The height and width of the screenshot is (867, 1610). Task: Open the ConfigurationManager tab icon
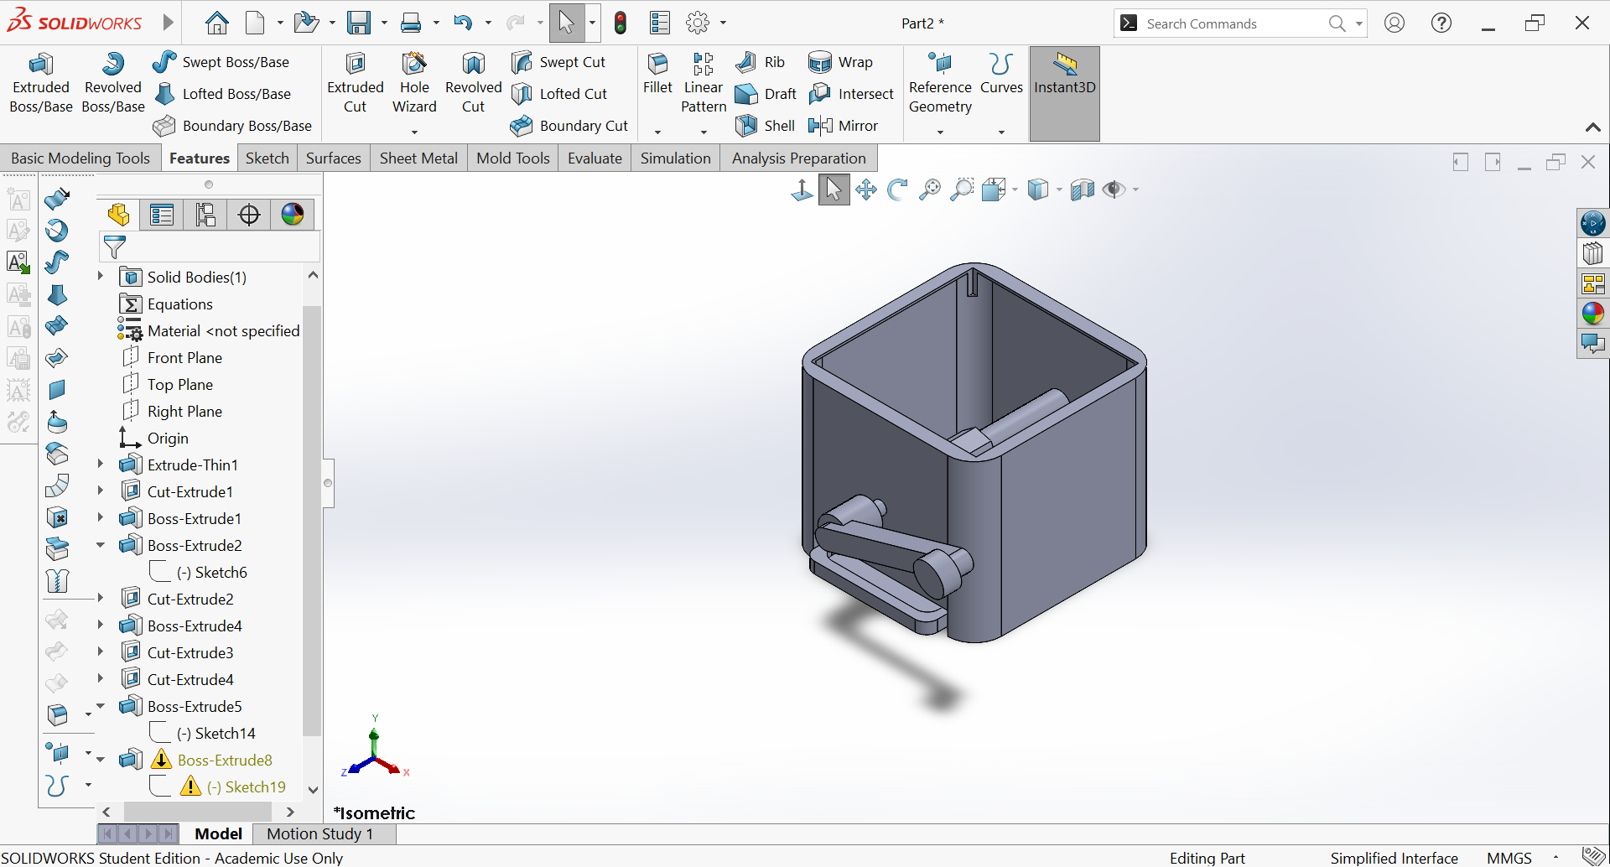(x=205, y=215)
